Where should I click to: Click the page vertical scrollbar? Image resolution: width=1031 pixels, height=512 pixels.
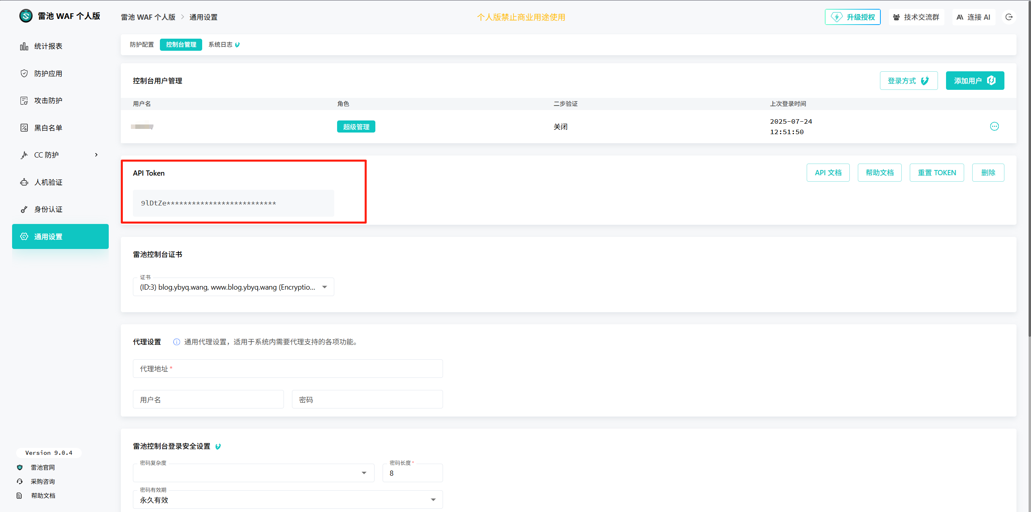(1029, 169)
